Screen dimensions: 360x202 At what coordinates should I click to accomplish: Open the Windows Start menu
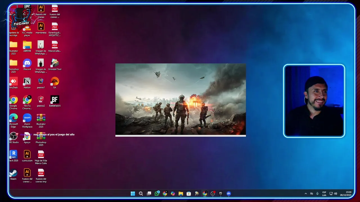[133, 194]
